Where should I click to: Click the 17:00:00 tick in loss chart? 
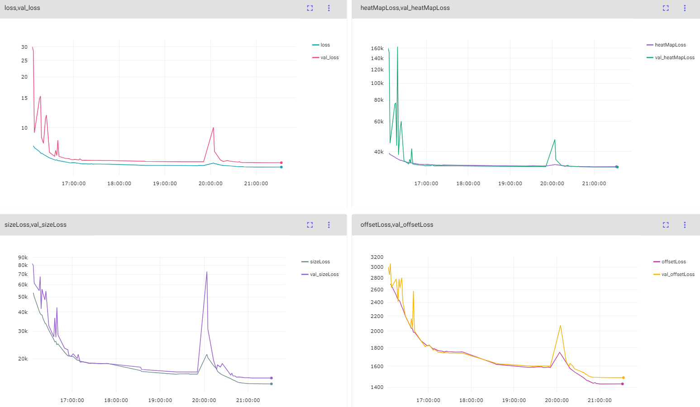click(x=74, y=183)
